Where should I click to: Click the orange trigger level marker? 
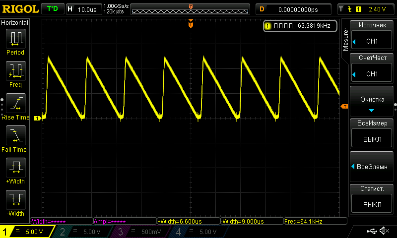[x=343, y=107]
